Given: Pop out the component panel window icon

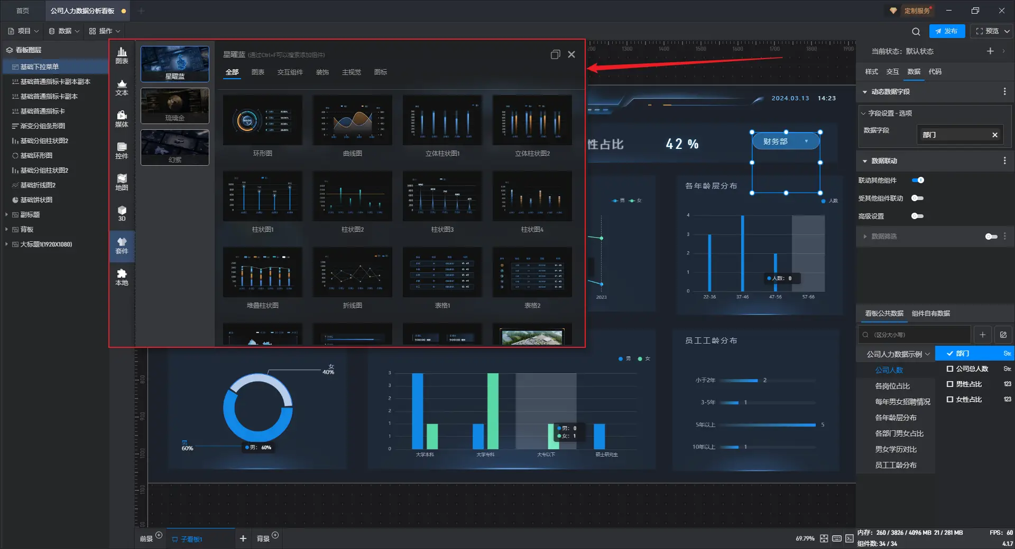Looking at the screenshot, I should tap(555, 55).
